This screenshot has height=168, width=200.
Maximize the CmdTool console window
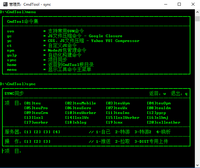pyautogui.click(x=179, y=4)
